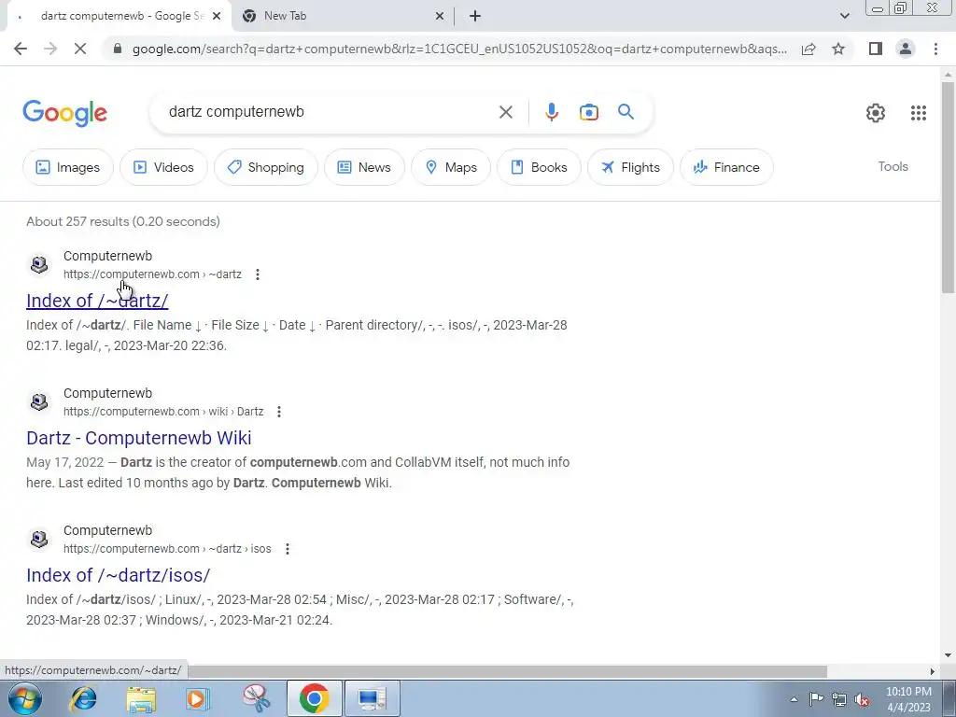The height and width of the screenshot is (717, 956).
Task: Open the Index of /~dartz/ link
Action: point(97,301)
